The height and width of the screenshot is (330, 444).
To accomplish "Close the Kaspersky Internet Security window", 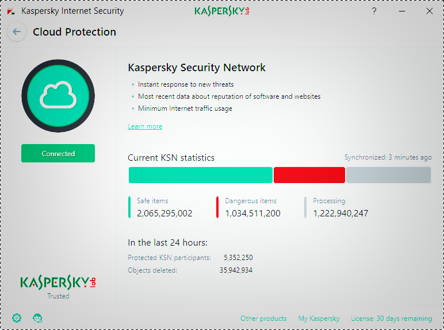I will pos(429,11).
